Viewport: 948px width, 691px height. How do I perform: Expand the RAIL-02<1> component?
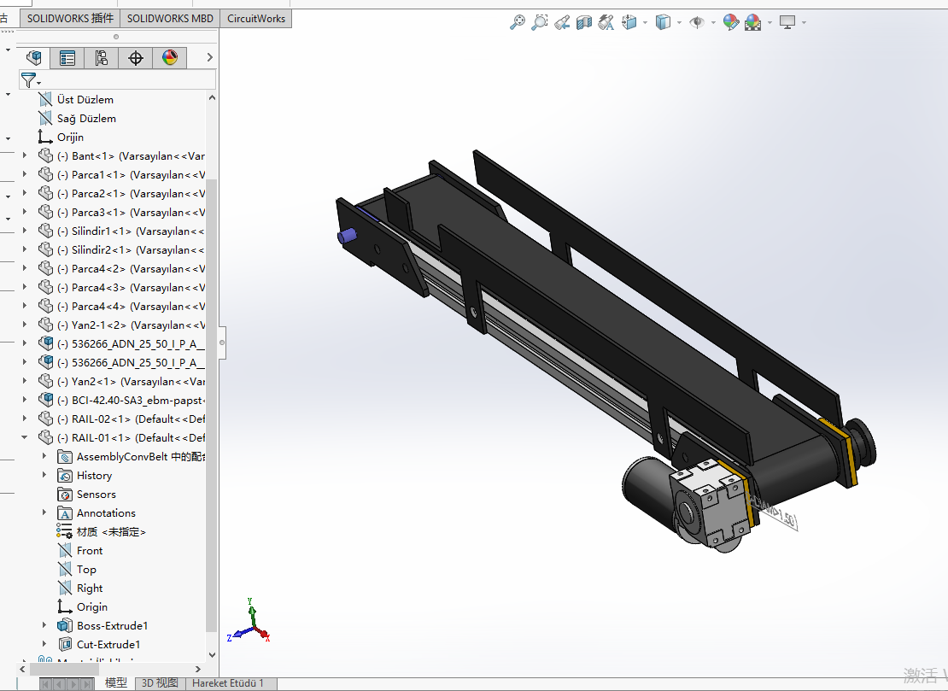[x=24, y=419]
